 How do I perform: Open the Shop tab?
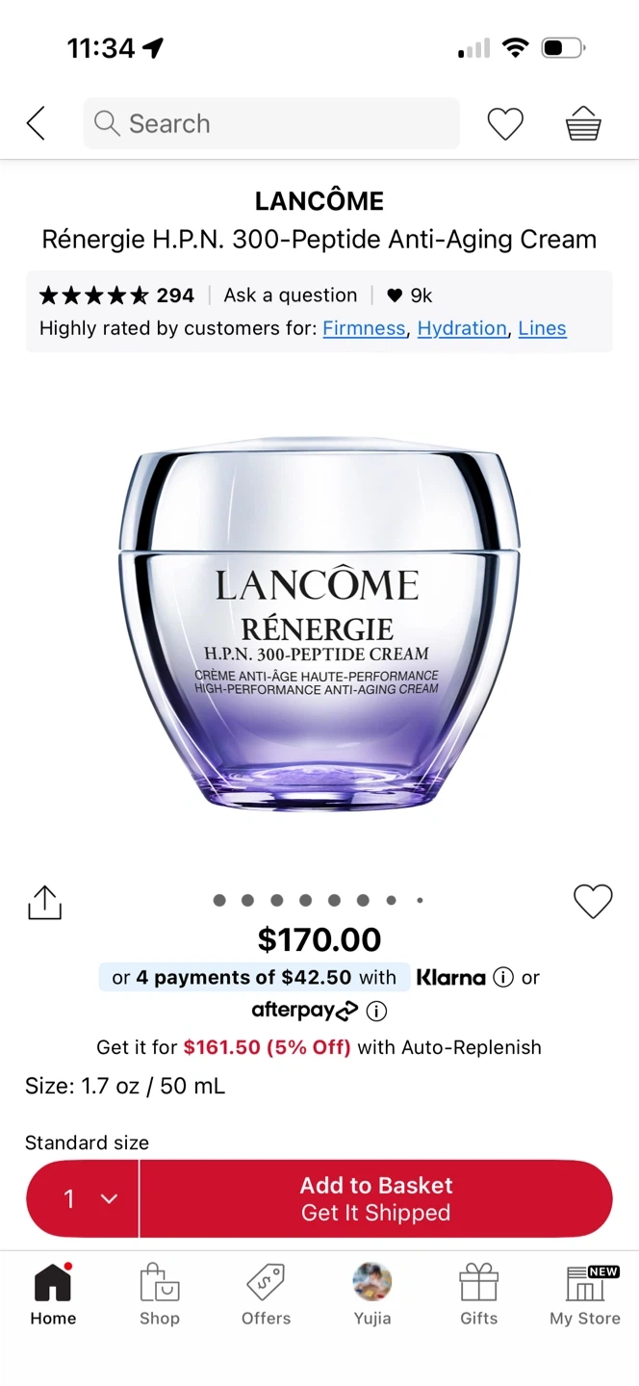coord(160,1296)
